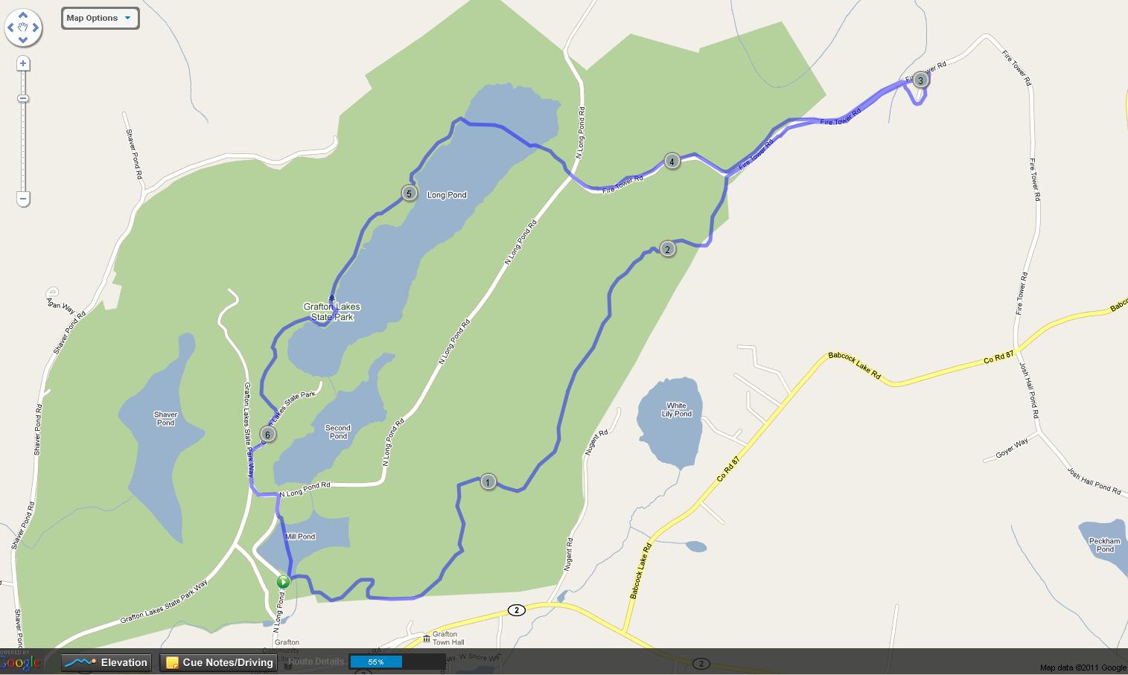Open the Cue Notes/Driving panel
1128x675 pixels.
pyautogui.click(x=219, y=662)
